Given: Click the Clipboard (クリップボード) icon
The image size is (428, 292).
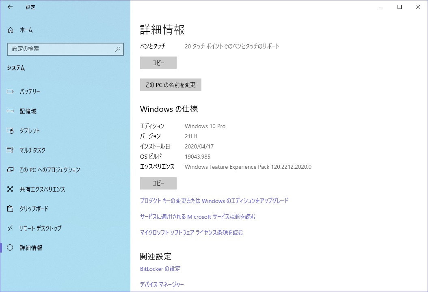Looking at the screenshot, I should [x=10, y=209].
